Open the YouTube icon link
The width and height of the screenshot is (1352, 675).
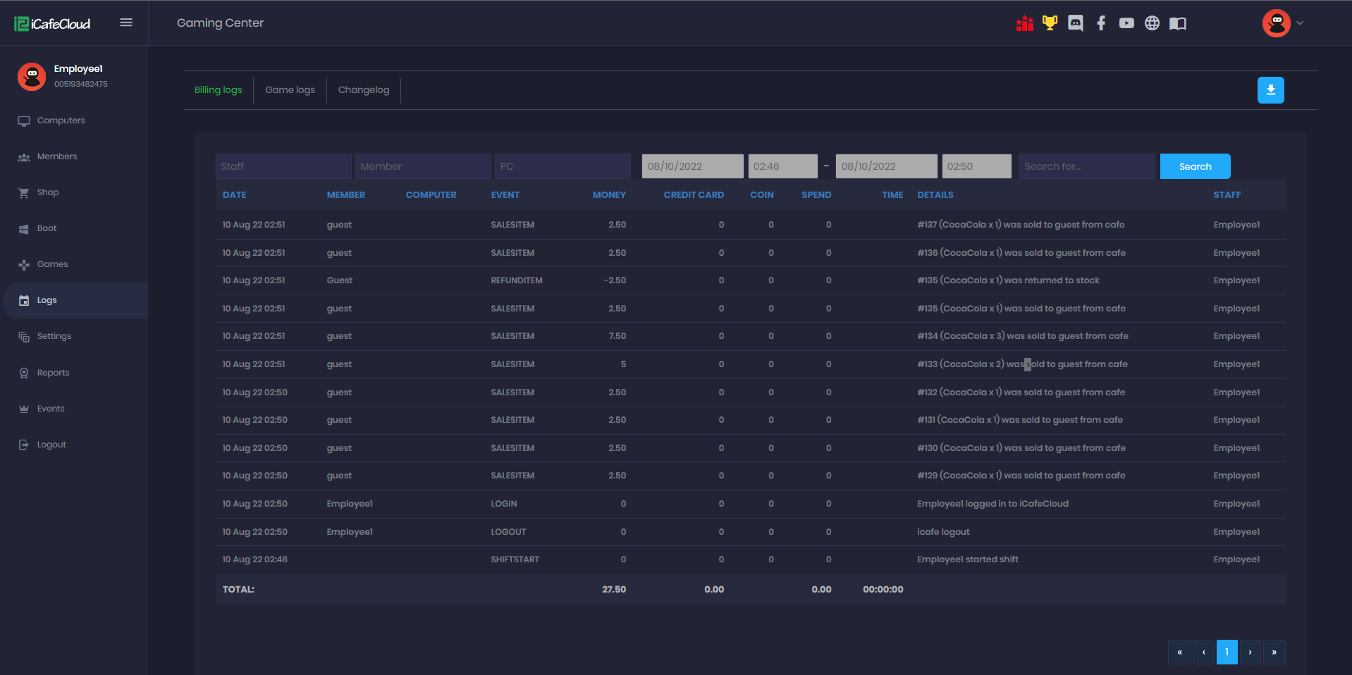click(x=1126, y=23)
